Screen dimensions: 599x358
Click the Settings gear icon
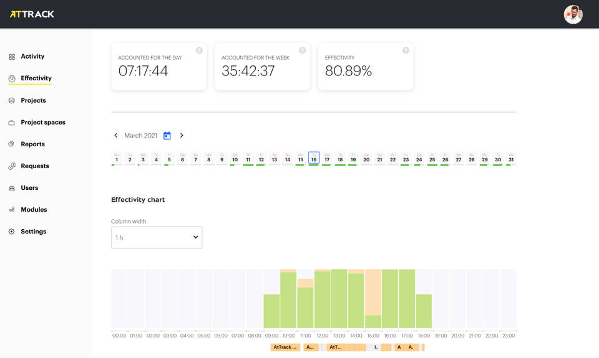(12, 232)
